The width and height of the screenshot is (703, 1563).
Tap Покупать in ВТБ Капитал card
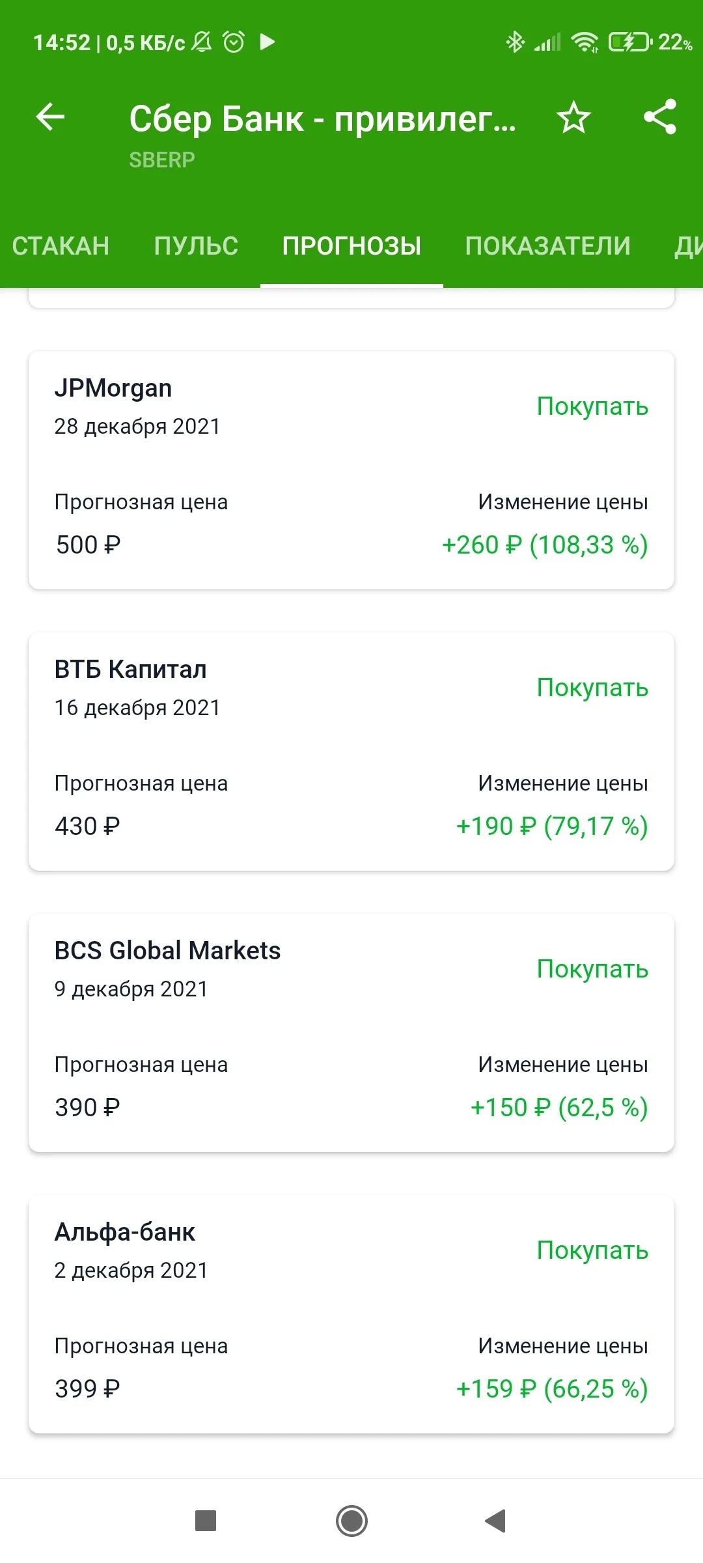592,688
